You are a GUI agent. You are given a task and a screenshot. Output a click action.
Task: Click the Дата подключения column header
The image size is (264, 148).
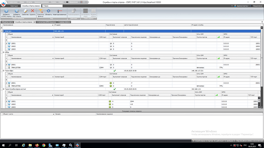click(x=157, y=25)
